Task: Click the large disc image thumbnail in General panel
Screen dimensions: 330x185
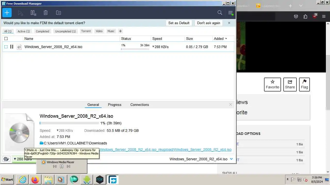Action: click(x=19, y=132)
